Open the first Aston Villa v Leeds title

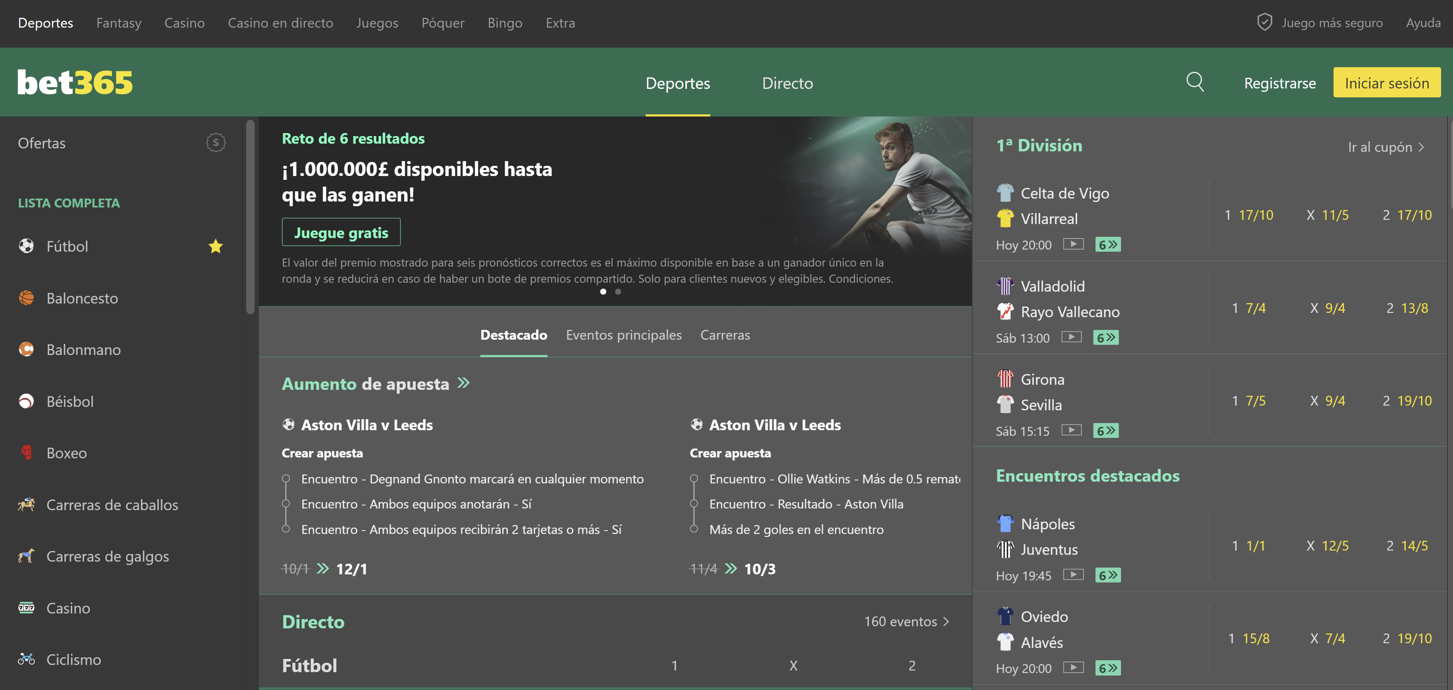366,425
